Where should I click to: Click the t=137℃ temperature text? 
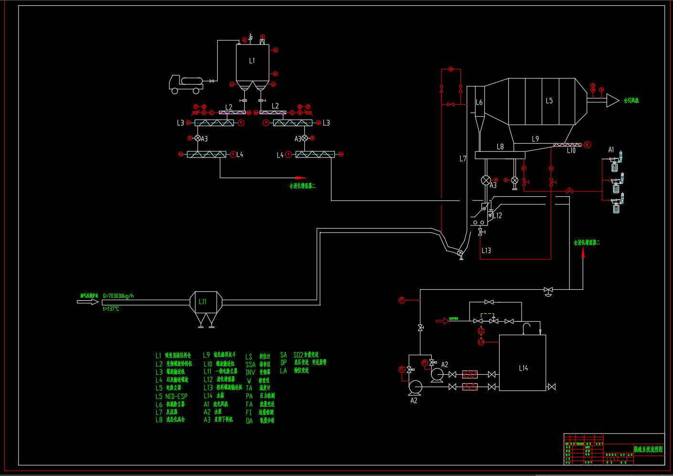point(111,309)
